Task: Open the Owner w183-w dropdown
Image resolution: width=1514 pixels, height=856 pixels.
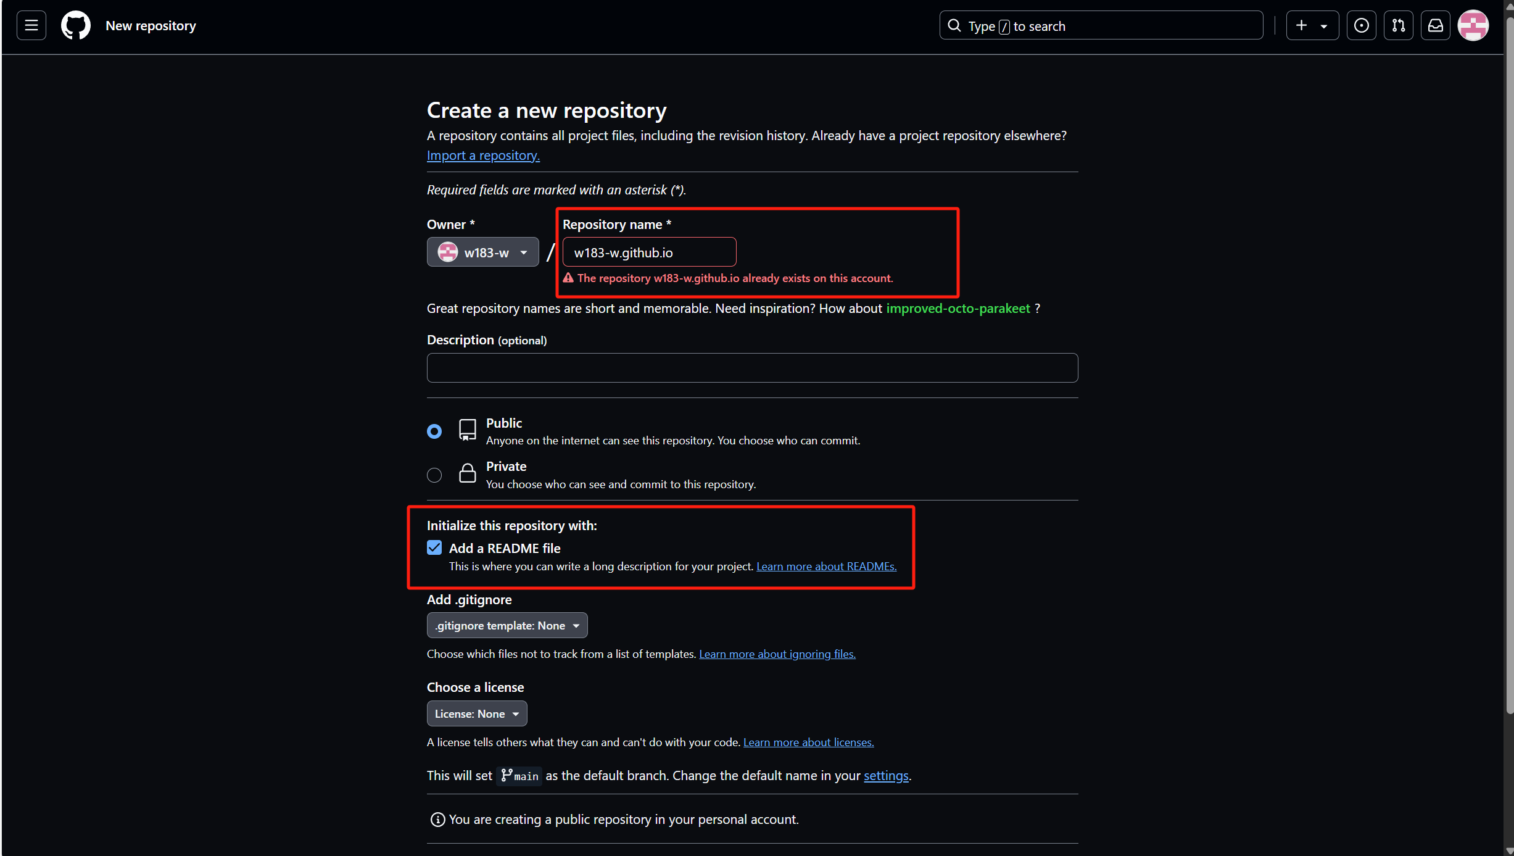Action: (x=482, y=252)
